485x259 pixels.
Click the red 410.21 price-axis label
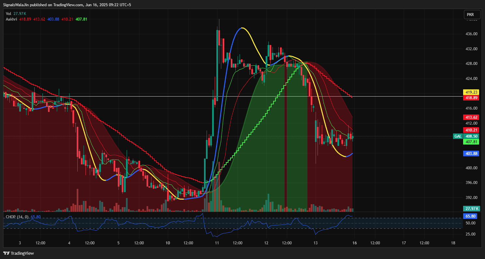[471, 130]
